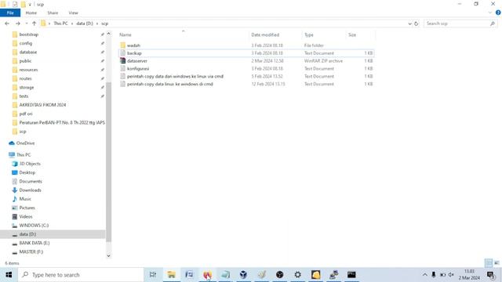Screen dimensions: 502x282
Task: Select file perintah copy data linux ke windows di cmd
Action: 170,84
